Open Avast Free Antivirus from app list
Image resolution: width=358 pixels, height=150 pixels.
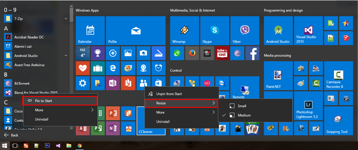pos(36,65)
